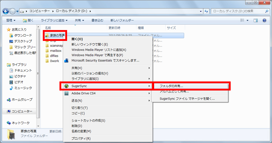Choose Windows Media Player リストに追加(A)

108,50
